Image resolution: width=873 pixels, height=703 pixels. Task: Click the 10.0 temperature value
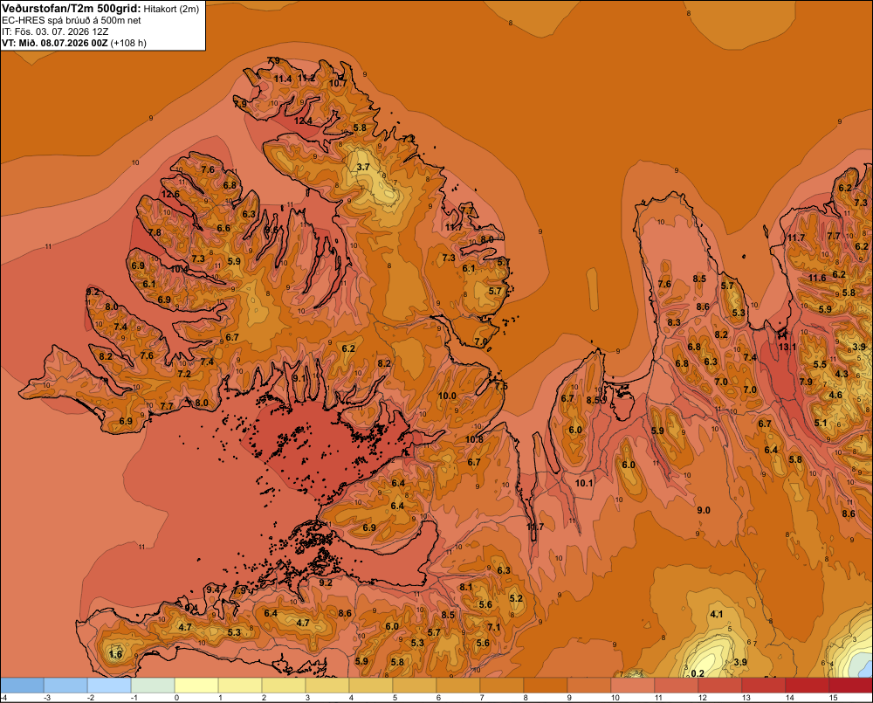(447, 396)
